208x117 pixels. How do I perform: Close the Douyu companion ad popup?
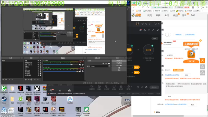[x=200, y=41]
